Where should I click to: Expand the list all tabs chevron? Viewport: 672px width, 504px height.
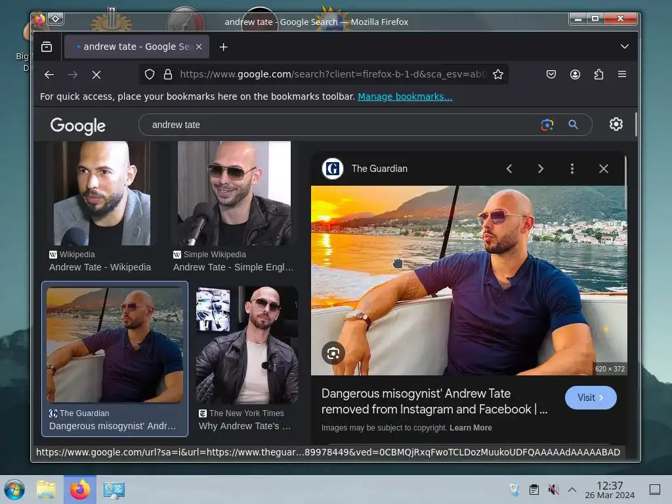point(625,47)
